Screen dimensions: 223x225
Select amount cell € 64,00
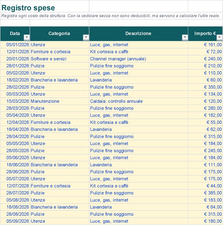tap(205, 207)
